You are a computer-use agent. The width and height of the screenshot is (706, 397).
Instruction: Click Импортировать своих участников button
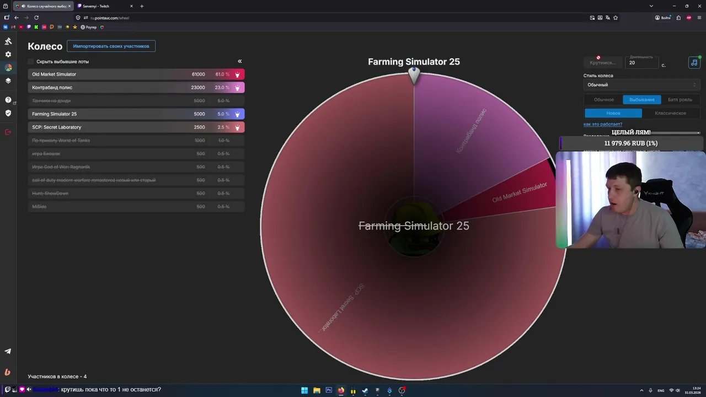[111, 46]
